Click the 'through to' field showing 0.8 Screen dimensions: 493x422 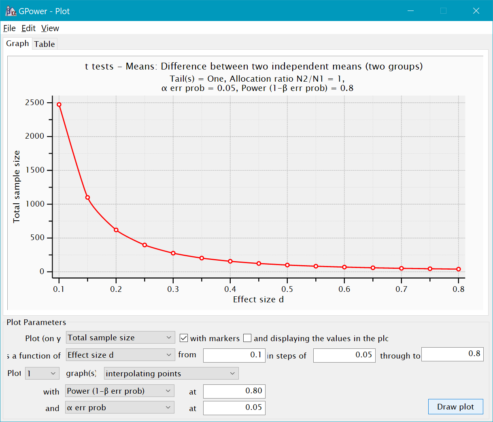[x=453, y=354]
